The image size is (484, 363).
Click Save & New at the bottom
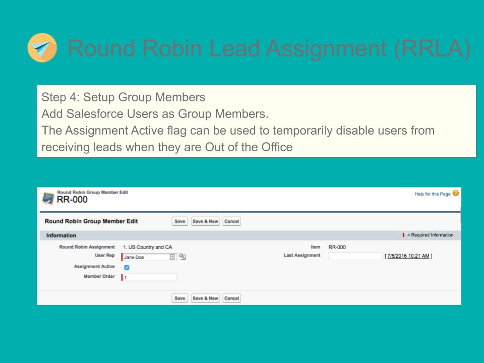click(x=206, y=298)
